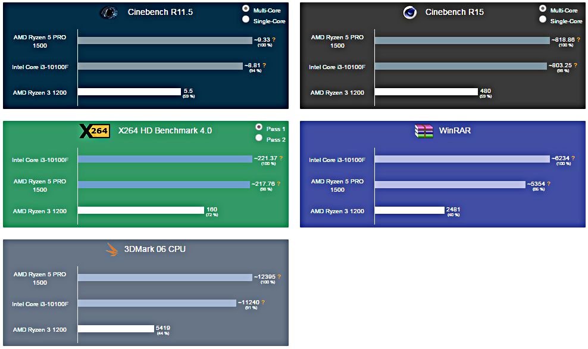Image resolution: width=588 pixels, height=349 pixels.
Task: Click "AMD Ryzen 3 1200" label in Cinebench R11.5
Action: (40, 92)
